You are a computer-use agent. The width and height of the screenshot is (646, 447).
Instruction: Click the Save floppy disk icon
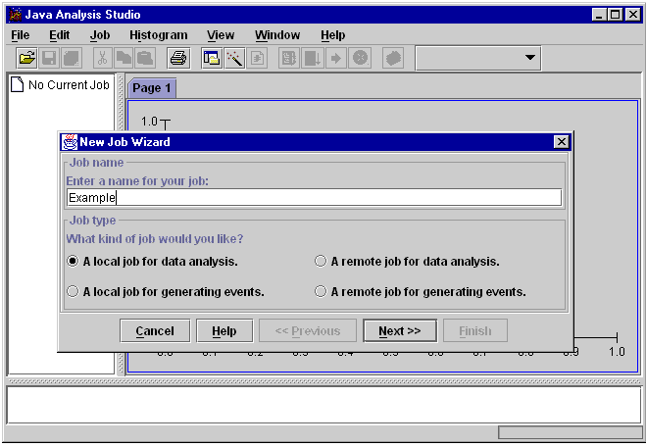coord(49,59)
